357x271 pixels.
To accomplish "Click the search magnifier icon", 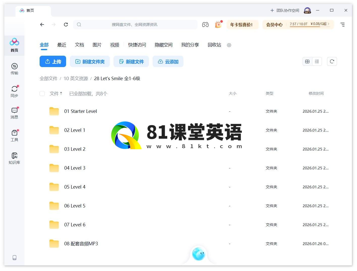I will (79, 24).
